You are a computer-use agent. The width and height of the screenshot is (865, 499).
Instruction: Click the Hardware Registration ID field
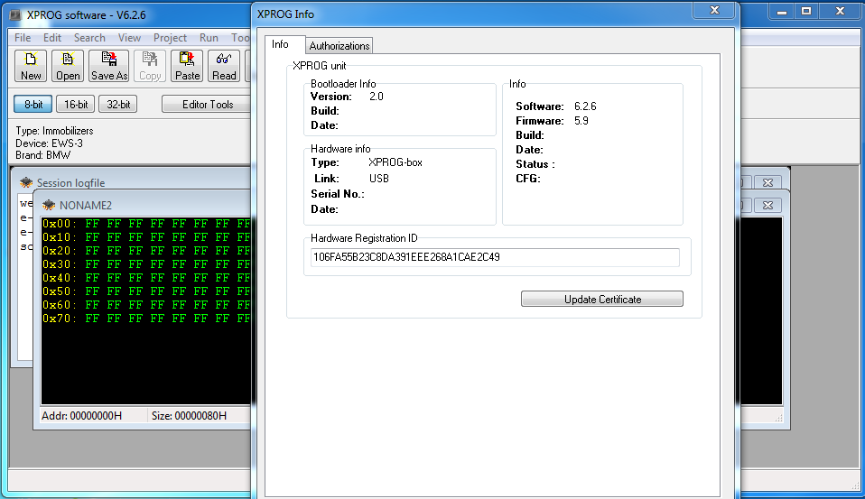coord(495,257)
